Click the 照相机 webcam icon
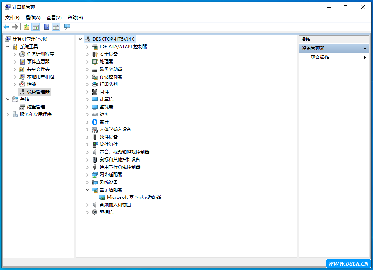This screenshot has width=373, height=270. tap(95, 212)
